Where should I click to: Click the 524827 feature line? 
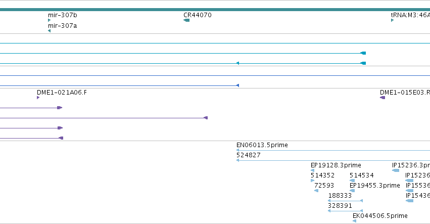click(x=333, y=161)
